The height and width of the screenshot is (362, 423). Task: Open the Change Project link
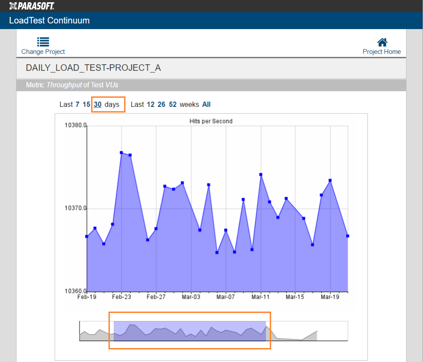pyautogui.click(x=43, y=52)
